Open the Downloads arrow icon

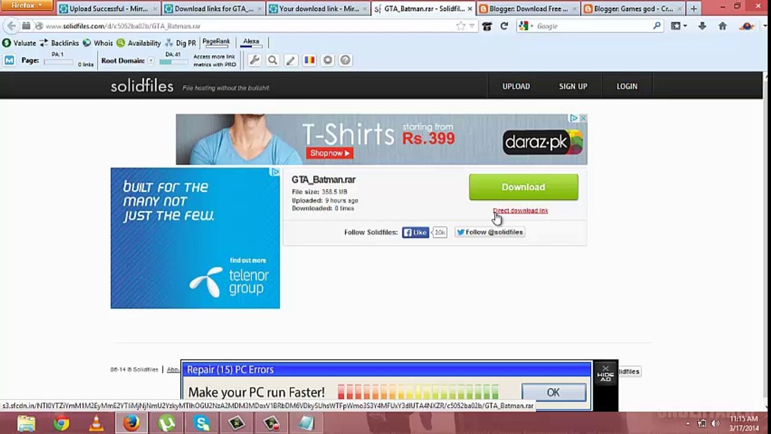(702, 26)
